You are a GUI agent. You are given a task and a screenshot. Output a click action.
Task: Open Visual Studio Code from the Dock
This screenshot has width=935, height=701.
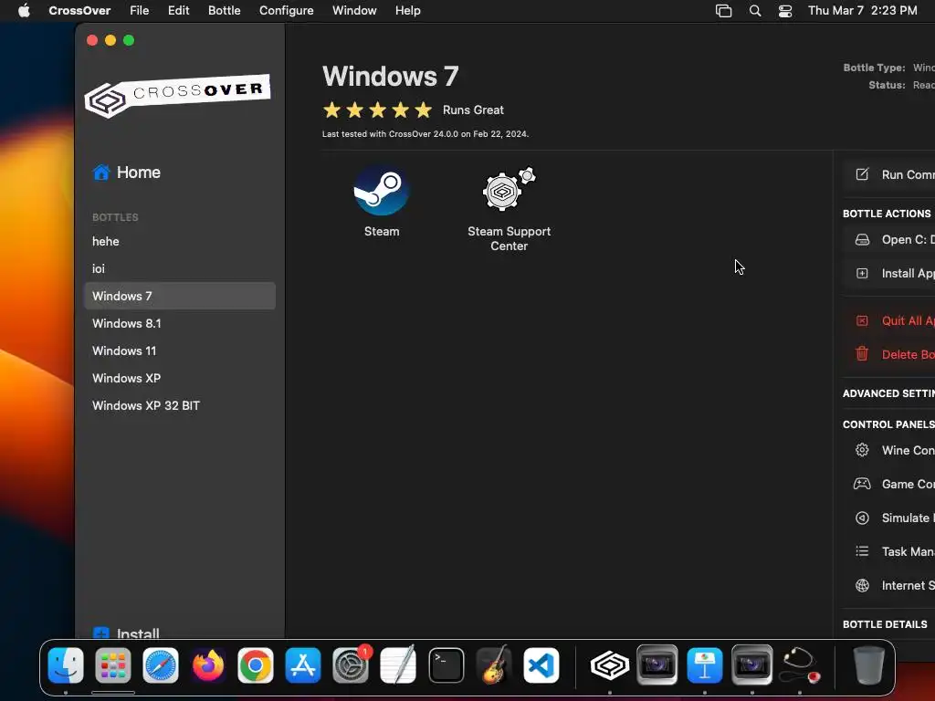click(x=541, y=665)
